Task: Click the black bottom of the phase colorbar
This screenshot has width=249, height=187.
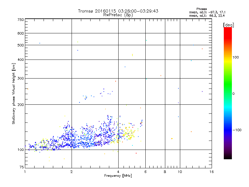Action: pos(228,157)
